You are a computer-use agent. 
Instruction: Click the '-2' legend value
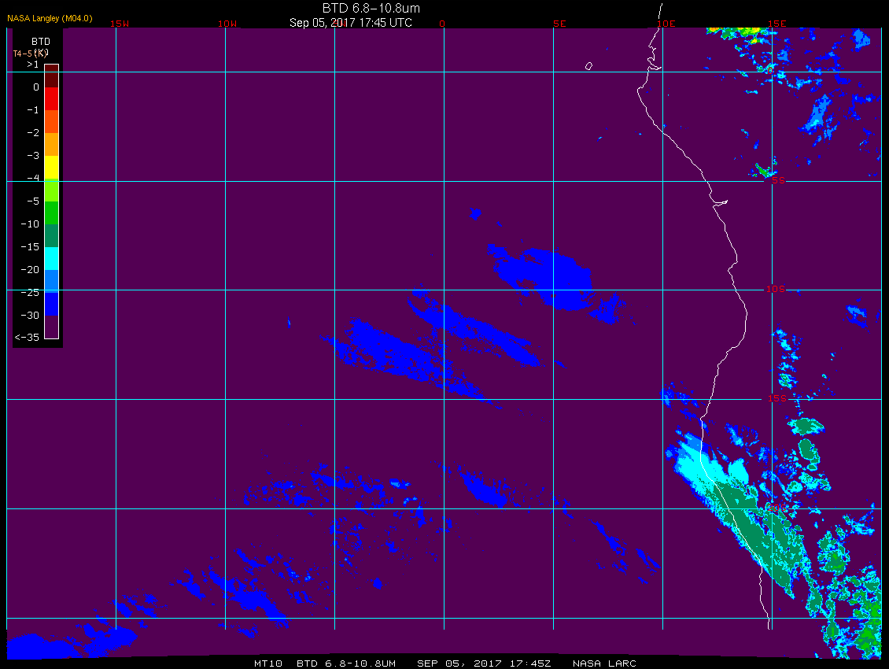(33, 133)
